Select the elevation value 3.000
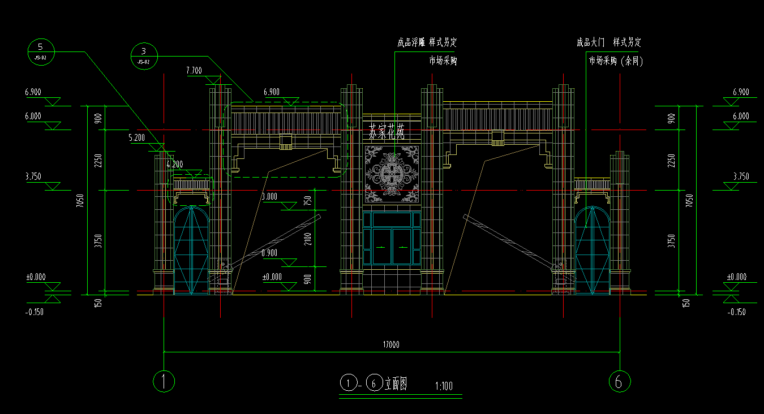 (x=269, y=197)
